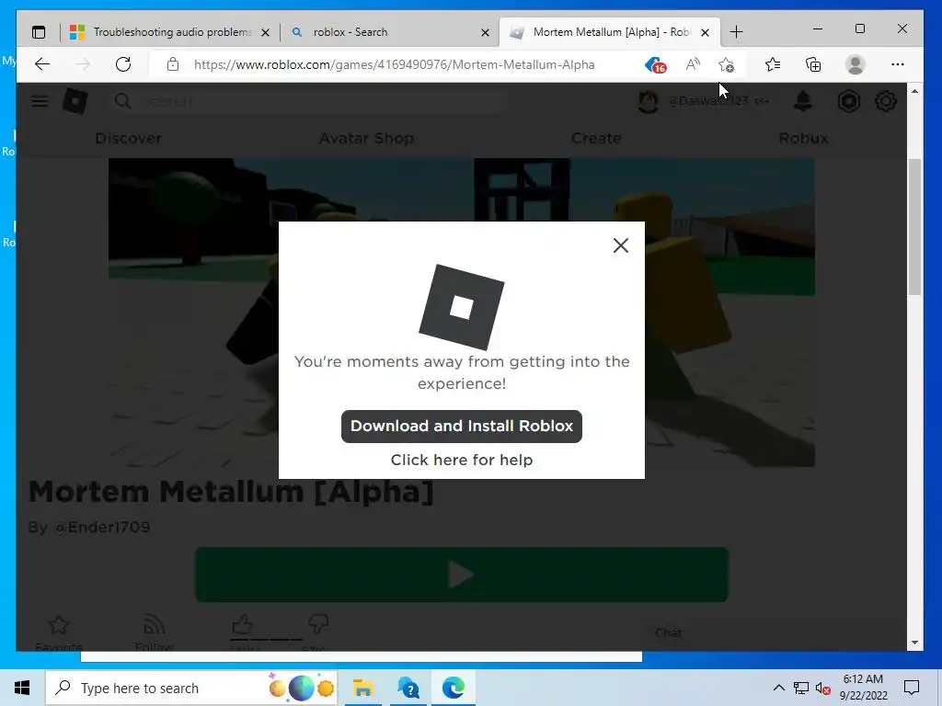Image resolution: width=942 pixels, height=706 pixels.
Task: Show hidden system tray icons
Action: click(778, 688)
